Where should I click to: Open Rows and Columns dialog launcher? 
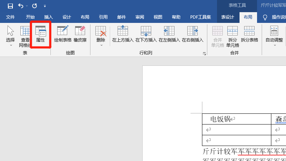pyautogui.click(x=204, y=54)
